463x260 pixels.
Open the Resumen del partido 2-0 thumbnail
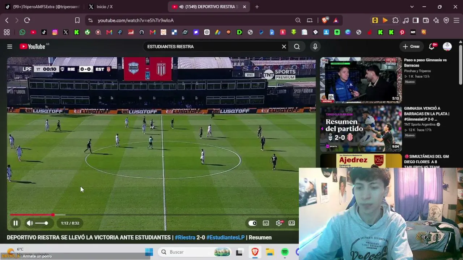coord(361,128)
